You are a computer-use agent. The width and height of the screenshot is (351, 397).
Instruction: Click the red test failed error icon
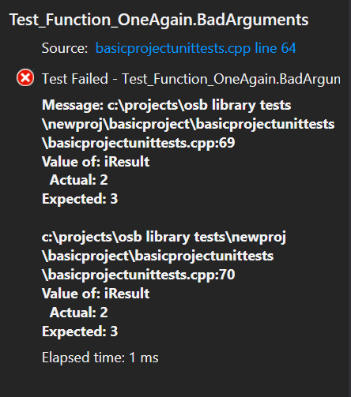click(25, 78)
